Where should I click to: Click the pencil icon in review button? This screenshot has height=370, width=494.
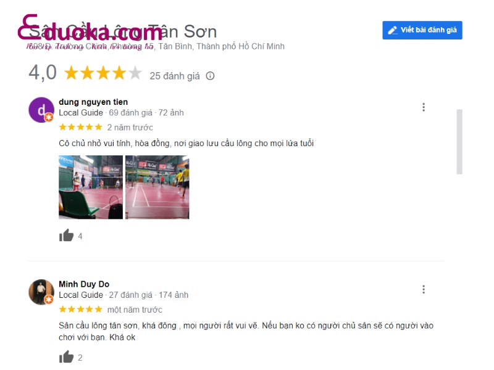click(392, 30)
